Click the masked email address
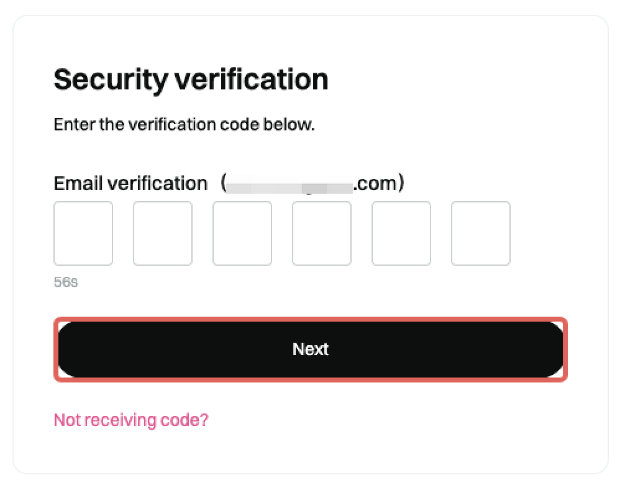 pyautogui.click(x=292, y=183)
